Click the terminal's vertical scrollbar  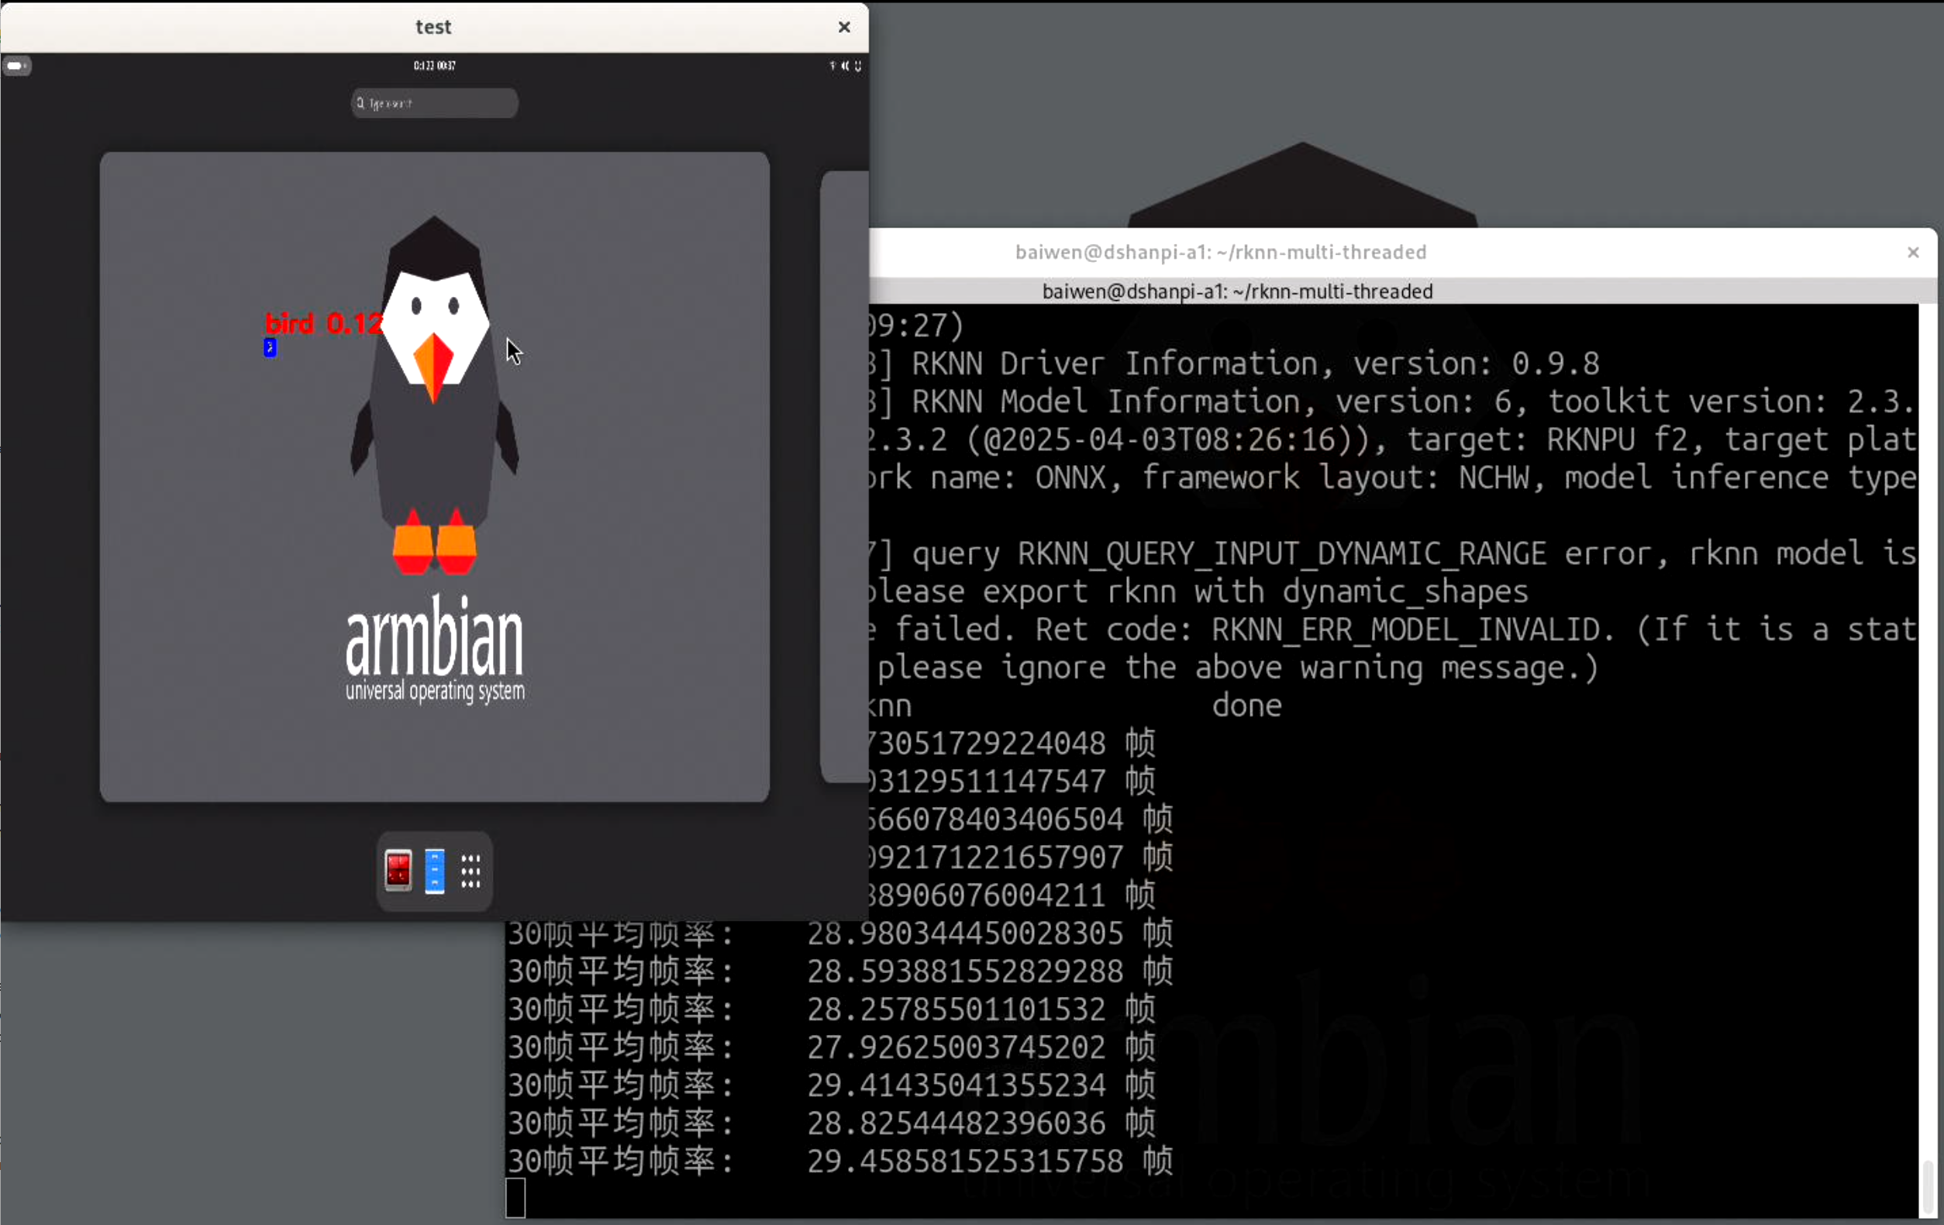pos(1927,1185)
